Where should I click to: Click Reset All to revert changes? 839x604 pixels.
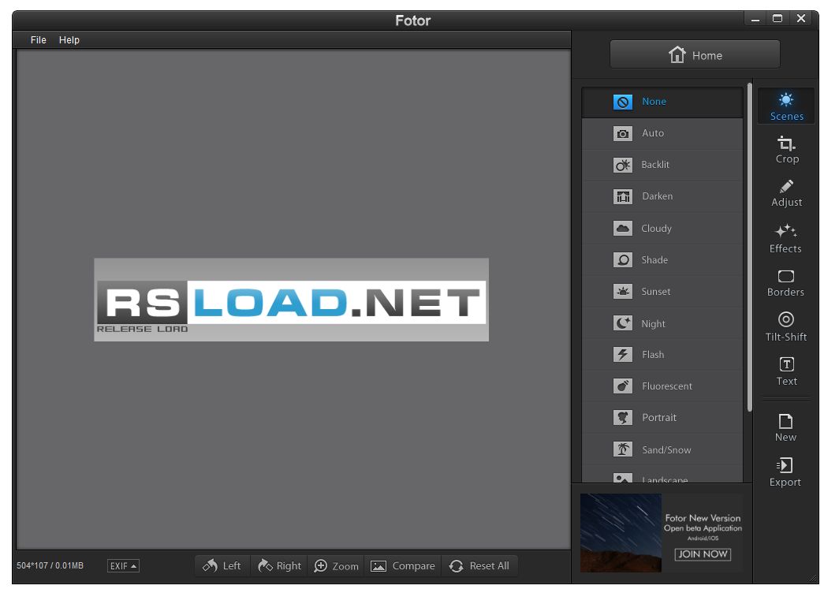479,565
